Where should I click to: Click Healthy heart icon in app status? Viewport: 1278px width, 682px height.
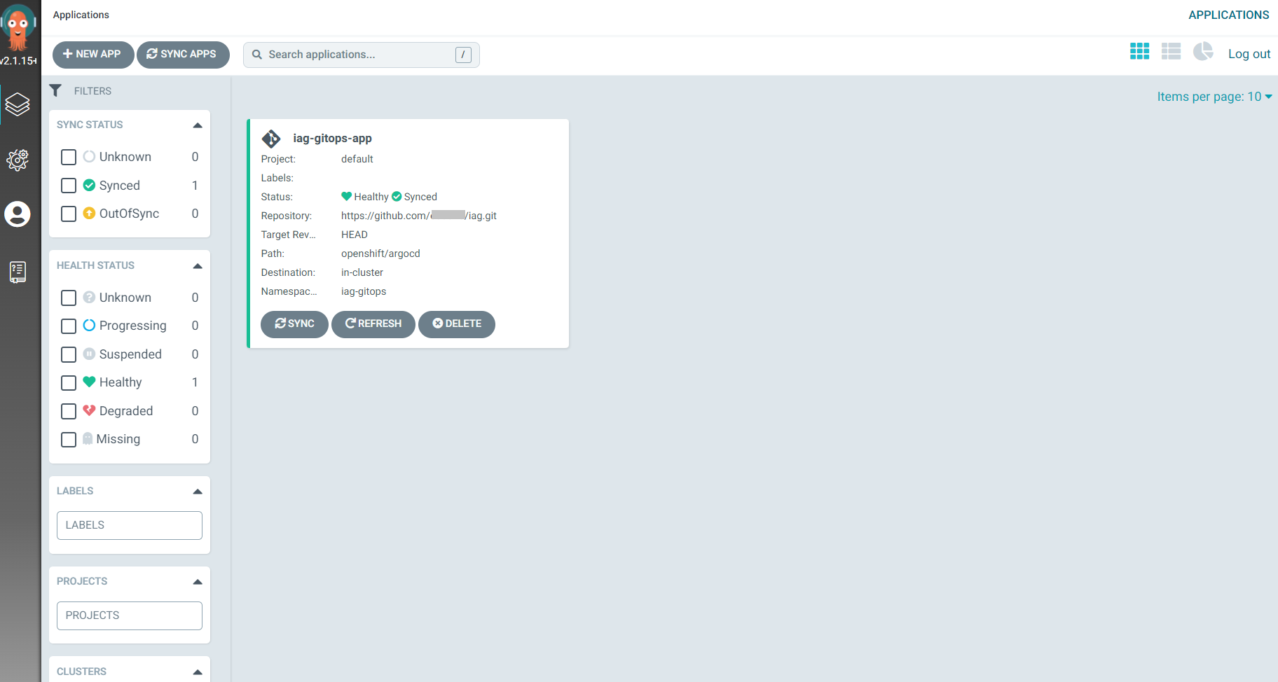[346, 196]
